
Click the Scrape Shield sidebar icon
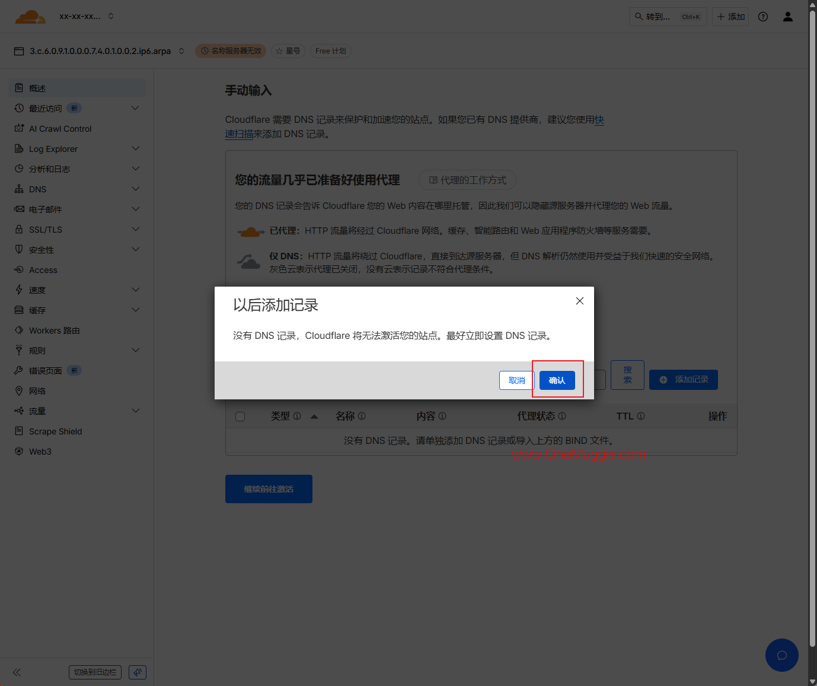[x=19, y=431]
